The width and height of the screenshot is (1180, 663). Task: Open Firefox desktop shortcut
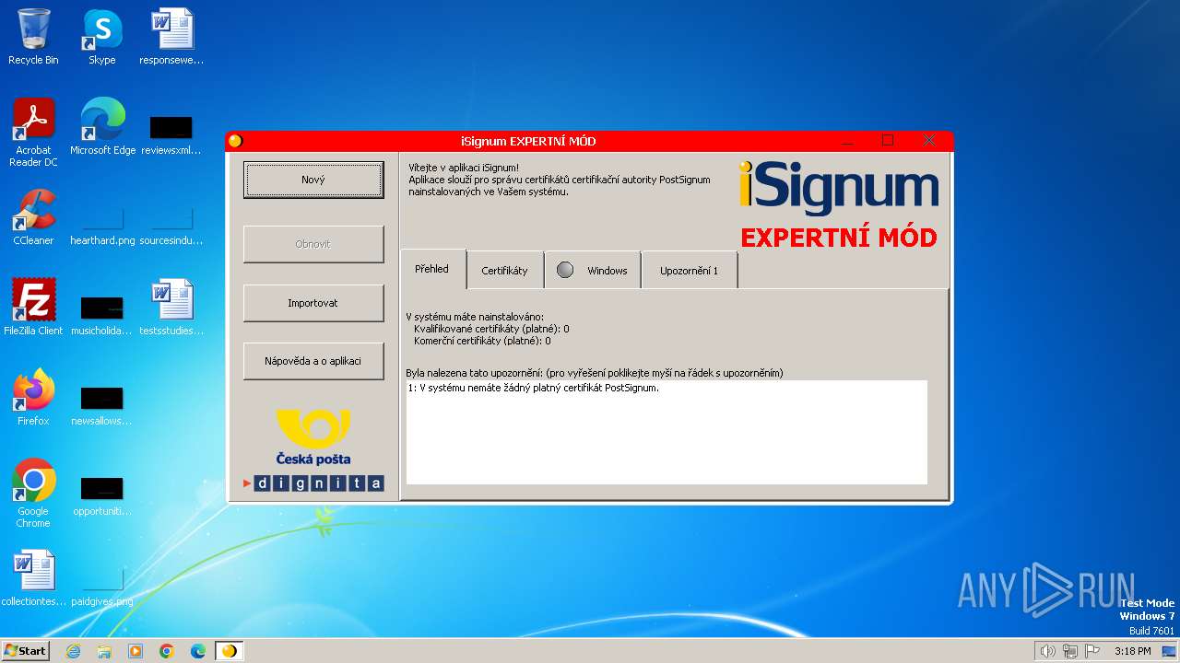[x=33, y=398]
